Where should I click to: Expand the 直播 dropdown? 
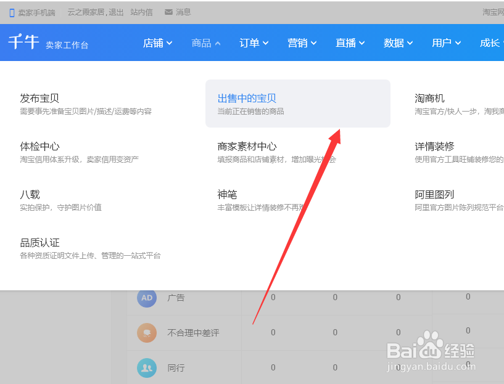(350, 43)
